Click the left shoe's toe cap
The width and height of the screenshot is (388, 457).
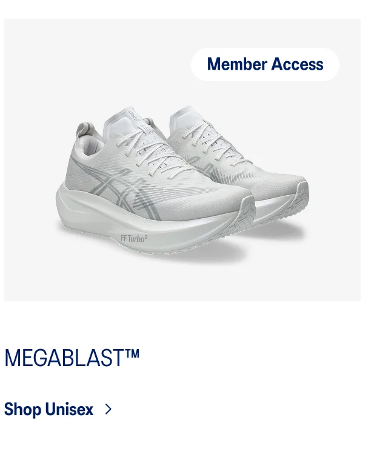[233, 198]
